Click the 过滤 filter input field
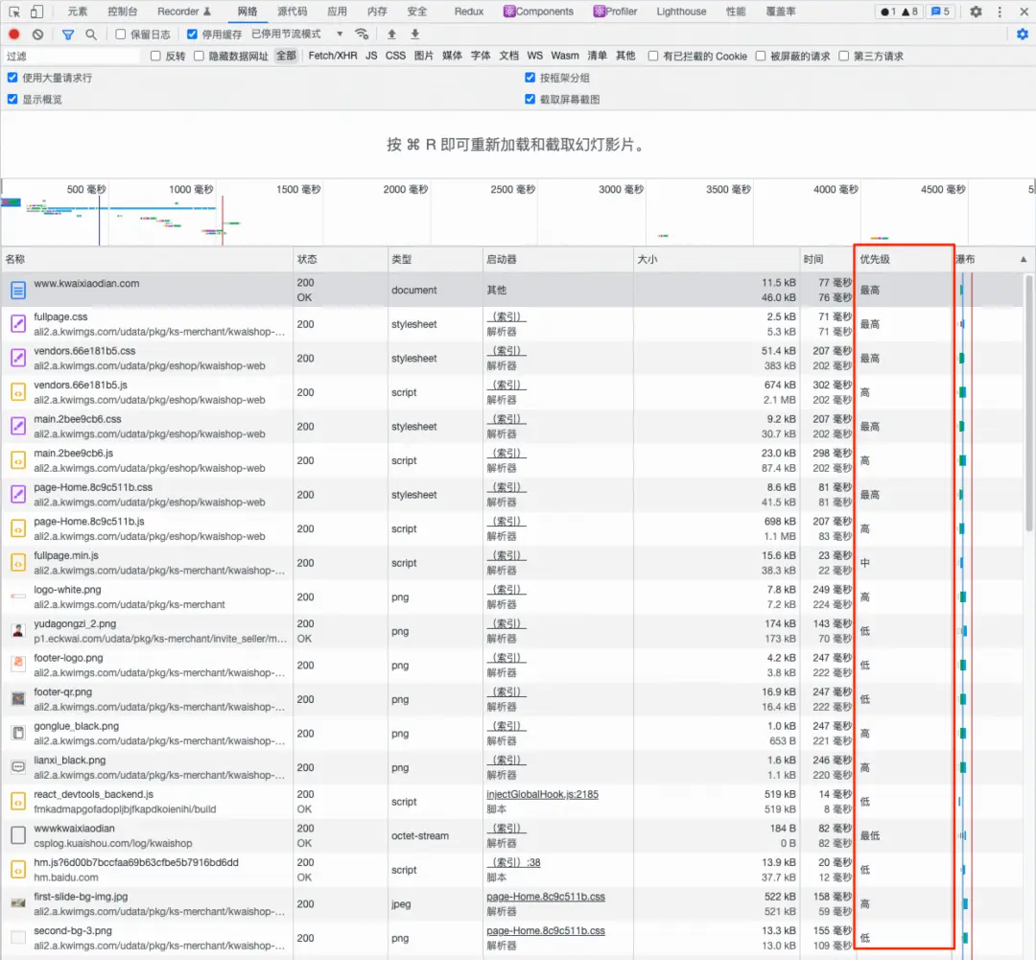 (71, 57)
